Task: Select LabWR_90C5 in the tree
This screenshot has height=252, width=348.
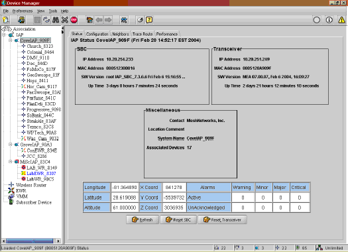Action: 40,179
